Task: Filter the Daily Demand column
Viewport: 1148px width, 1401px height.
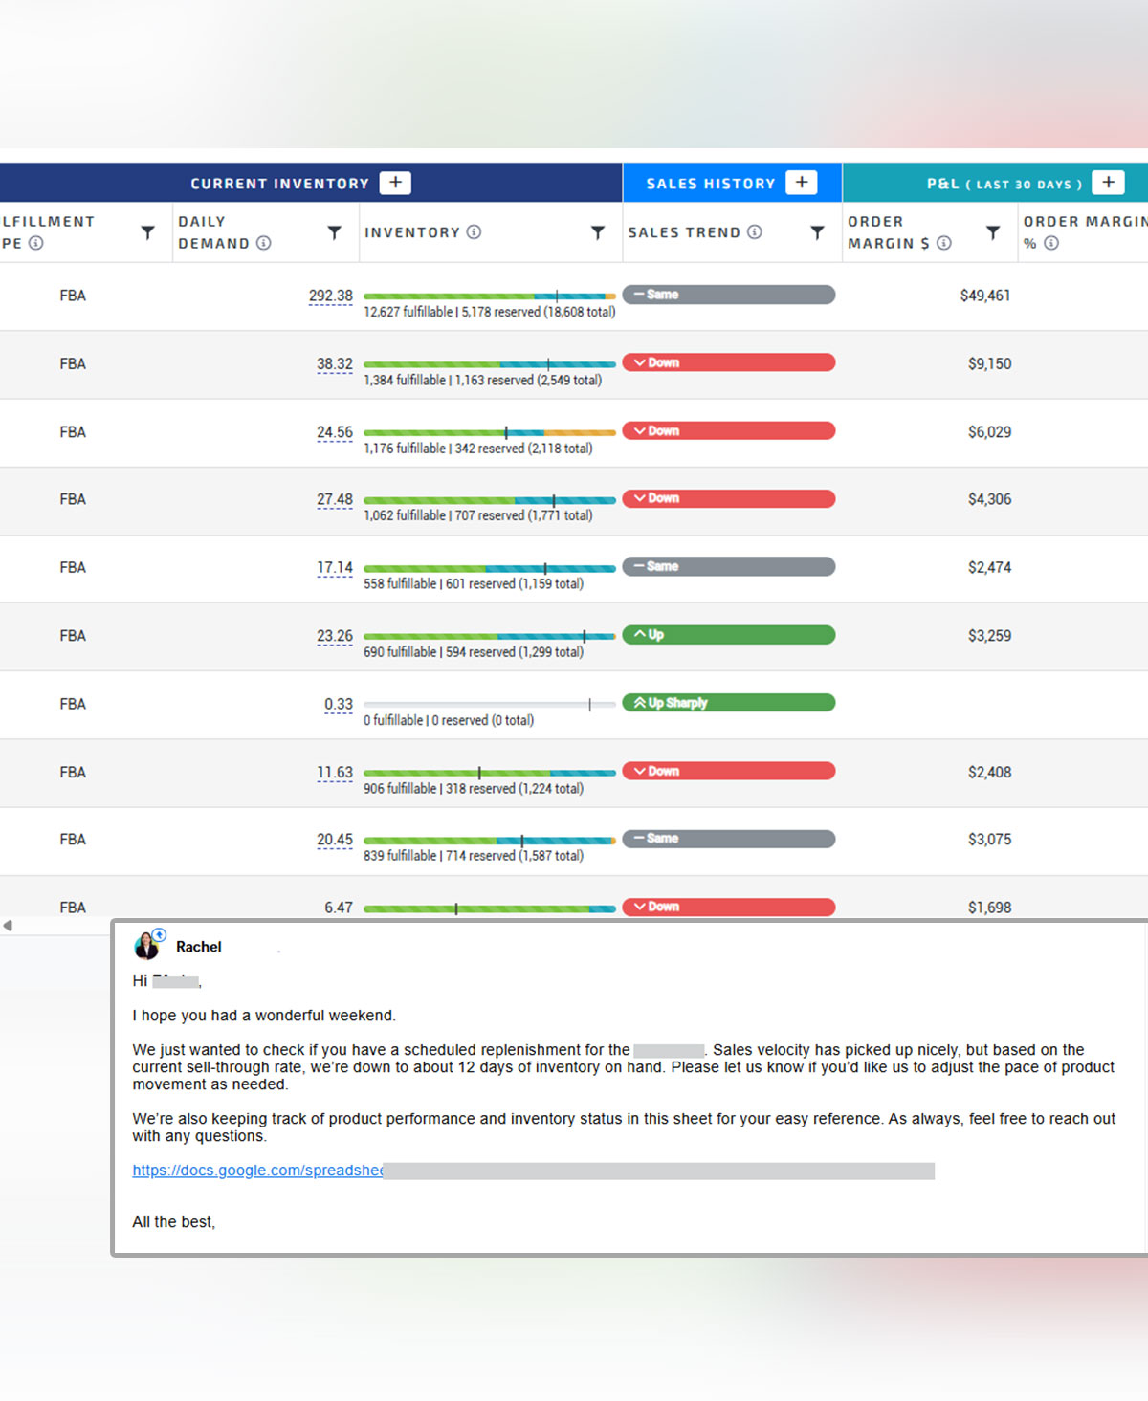Action: [334, 232]
